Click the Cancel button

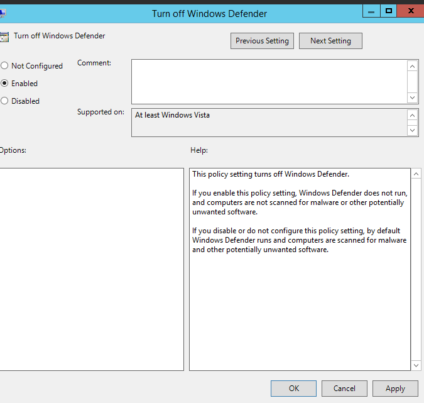(344, 389)
